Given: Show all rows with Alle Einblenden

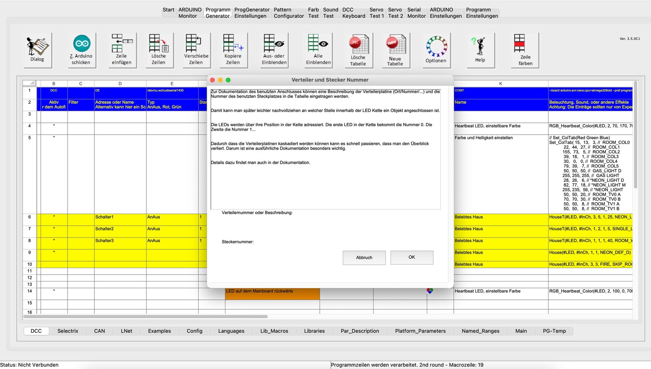Looking at the screenshot, I should 318,50.
